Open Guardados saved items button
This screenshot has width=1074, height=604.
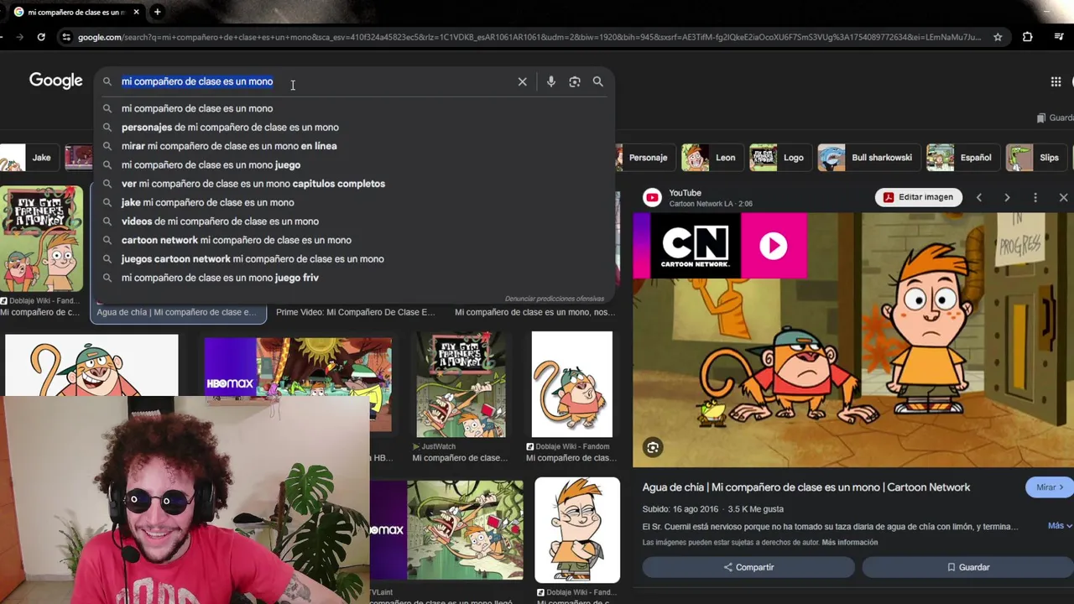[1056, 118]
